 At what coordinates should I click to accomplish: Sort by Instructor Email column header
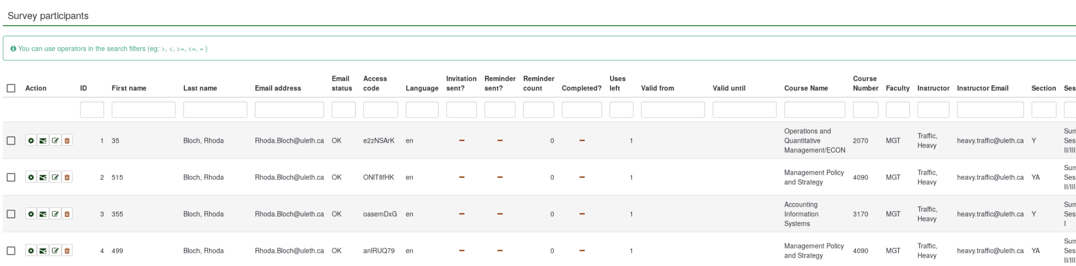click(982, 88)
